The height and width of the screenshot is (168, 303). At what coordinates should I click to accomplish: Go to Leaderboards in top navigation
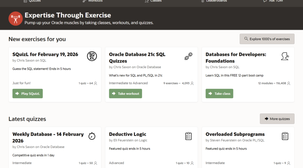[x=214, y=1]
